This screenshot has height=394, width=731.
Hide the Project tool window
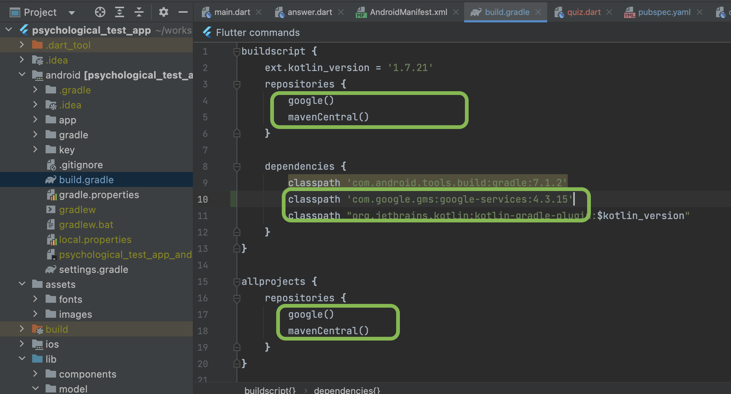pos(183,12)
